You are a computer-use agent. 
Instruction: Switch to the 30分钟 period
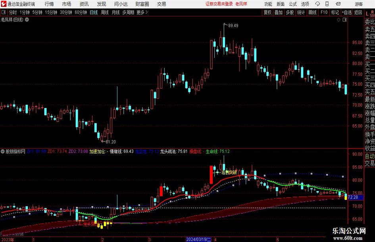pos(66,12)
